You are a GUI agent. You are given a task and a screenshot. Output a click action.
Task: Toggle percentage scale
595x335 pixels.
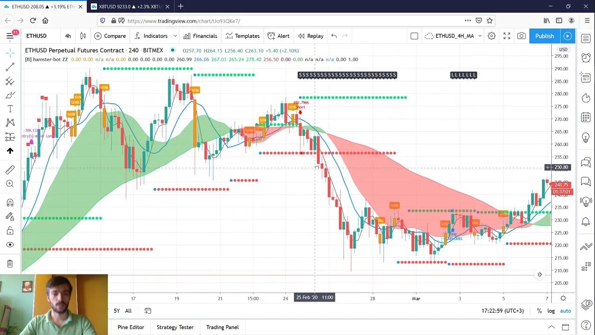539,311
